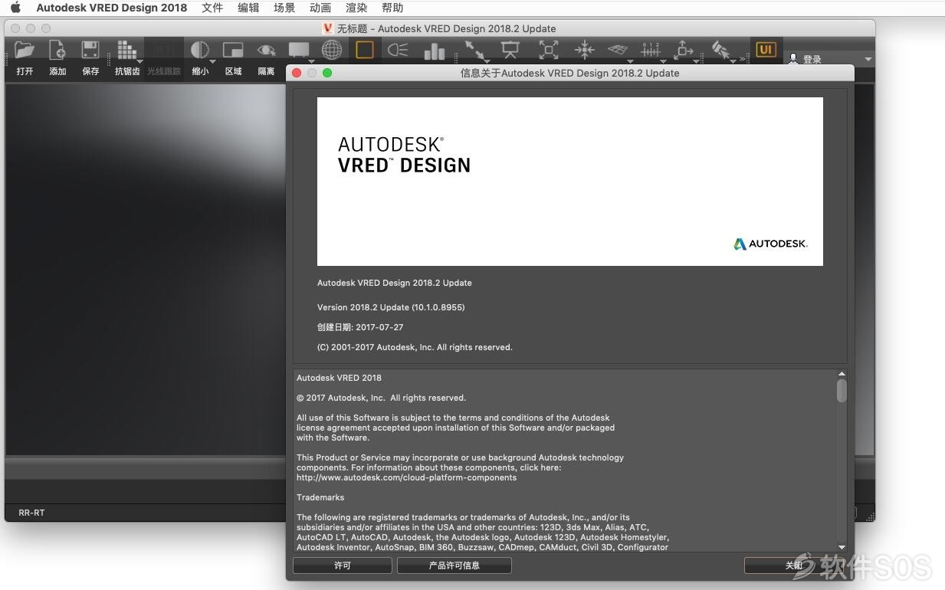945x590 pixels.
Task: Click the backplate screen toolbar icon
Action: coord(298,51)
